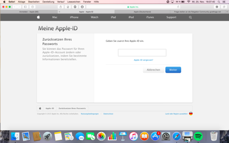Click the Abbrechen button
Screen dimensions: 229x143
(153, 70)
